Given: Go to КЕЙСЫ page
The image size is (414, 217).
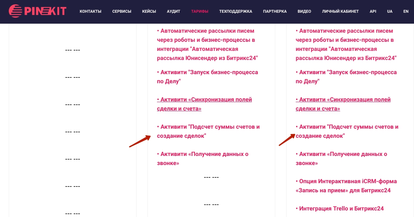Looking at the screenshot, I should coord(149,11).
